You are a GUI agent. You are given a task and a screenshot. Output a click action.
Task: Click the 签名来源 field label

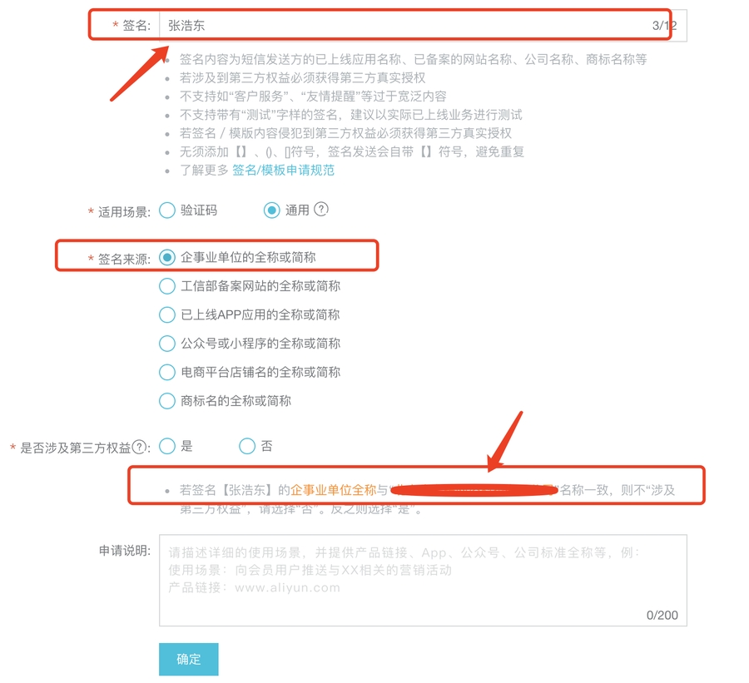[124, 259]
